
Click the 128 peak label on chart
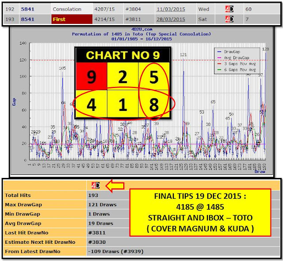coord(265,49)
